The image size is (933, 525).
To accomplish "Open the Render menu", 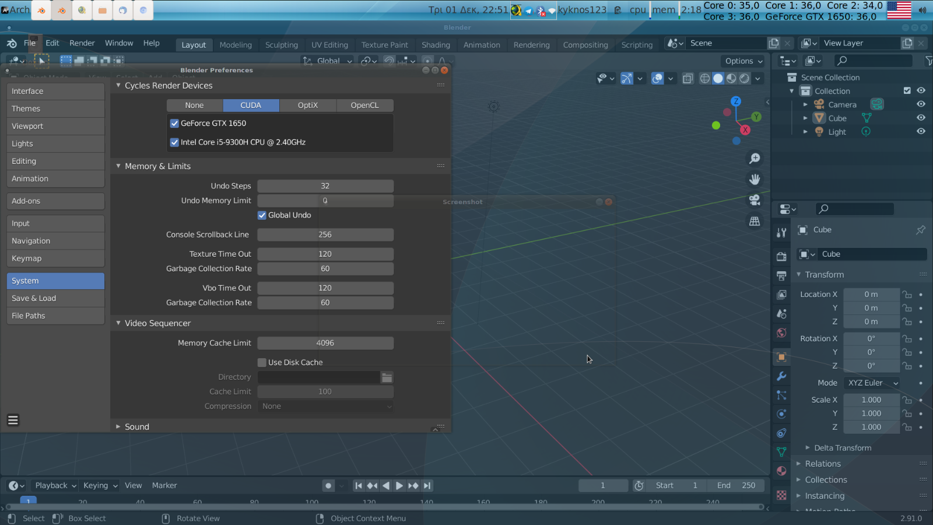I will (82, 43).
